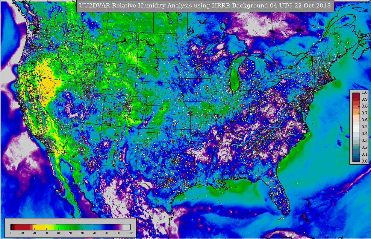Image resolution: width=371 pixels, height=239 pixels.
Task: Click the 100 tick label on humidity colorbar
Action: 130,233
